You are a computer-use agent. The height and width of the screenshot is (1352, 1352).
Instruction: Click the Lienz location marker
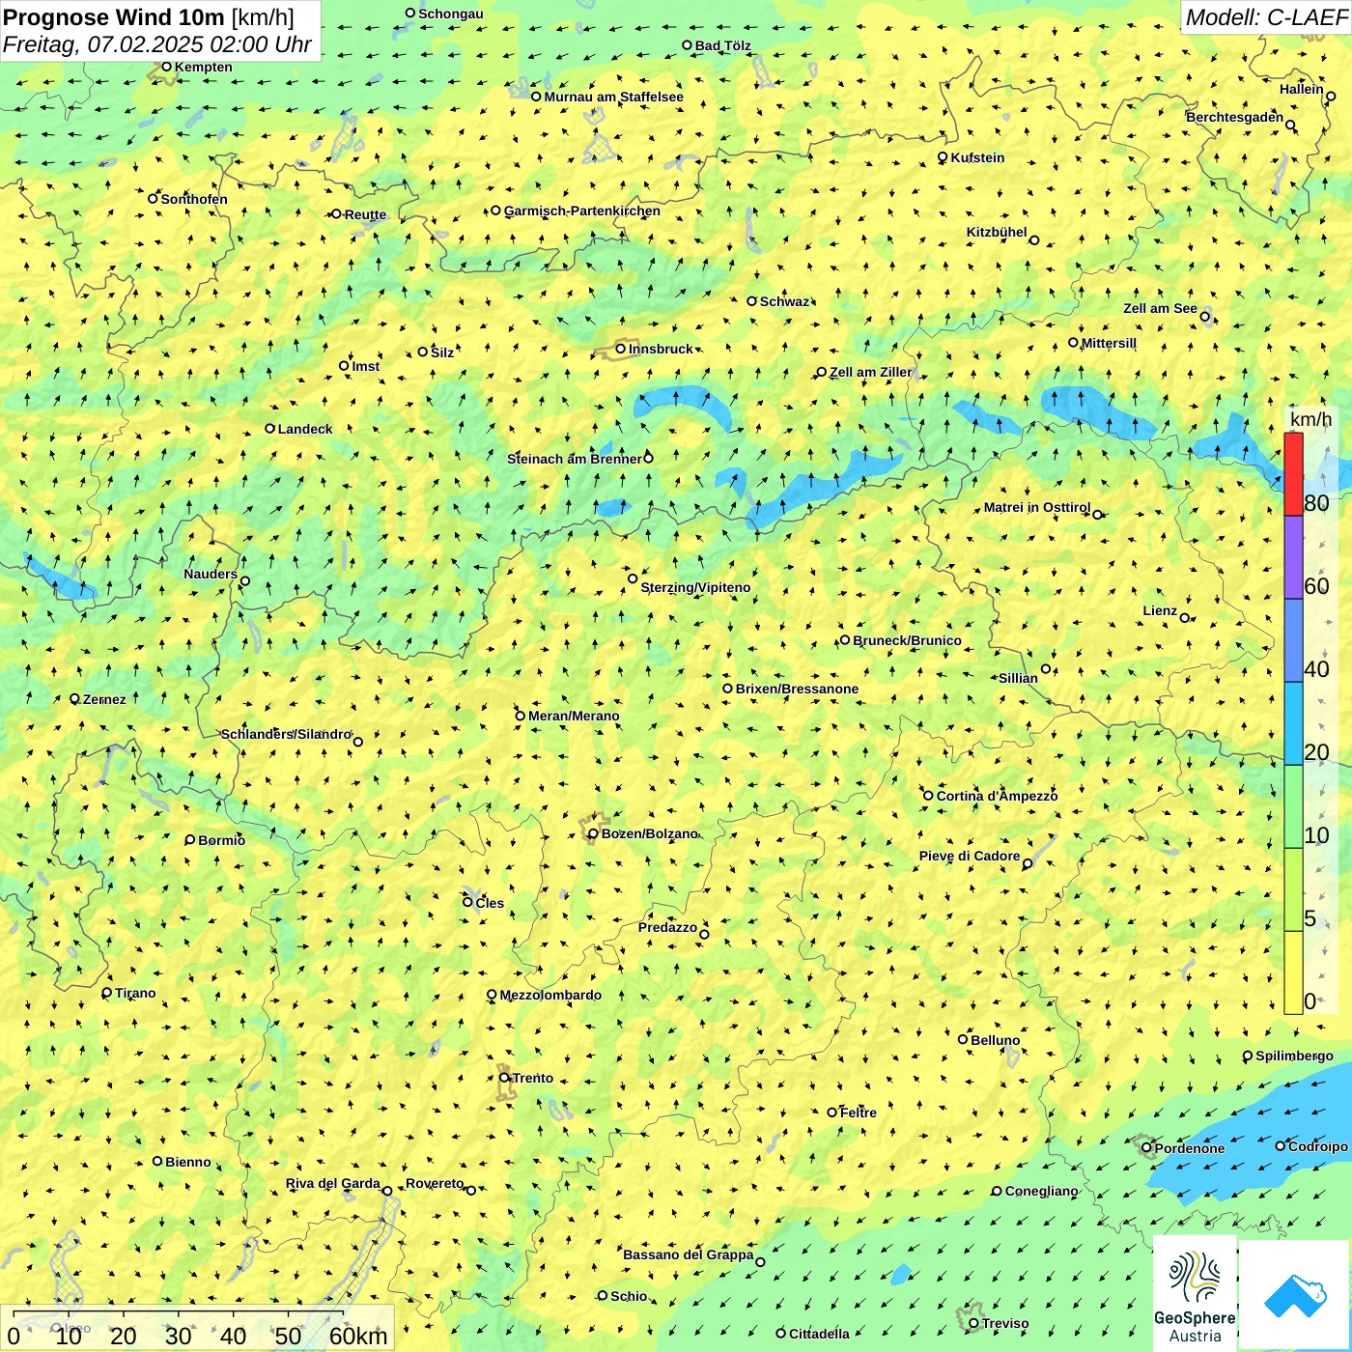click(1185, 618)
